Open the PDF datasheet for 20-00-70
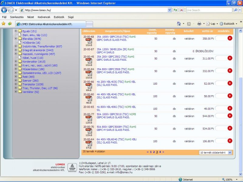The height and width of the screenshot is (182, 243). (x=89, y=131)
